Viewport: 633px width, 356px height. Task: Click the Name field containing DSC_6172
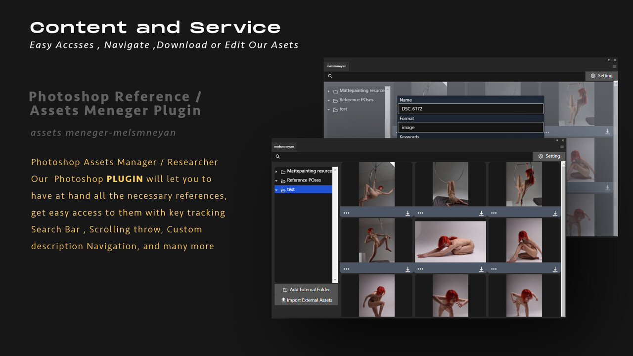(x=471, y=109)
